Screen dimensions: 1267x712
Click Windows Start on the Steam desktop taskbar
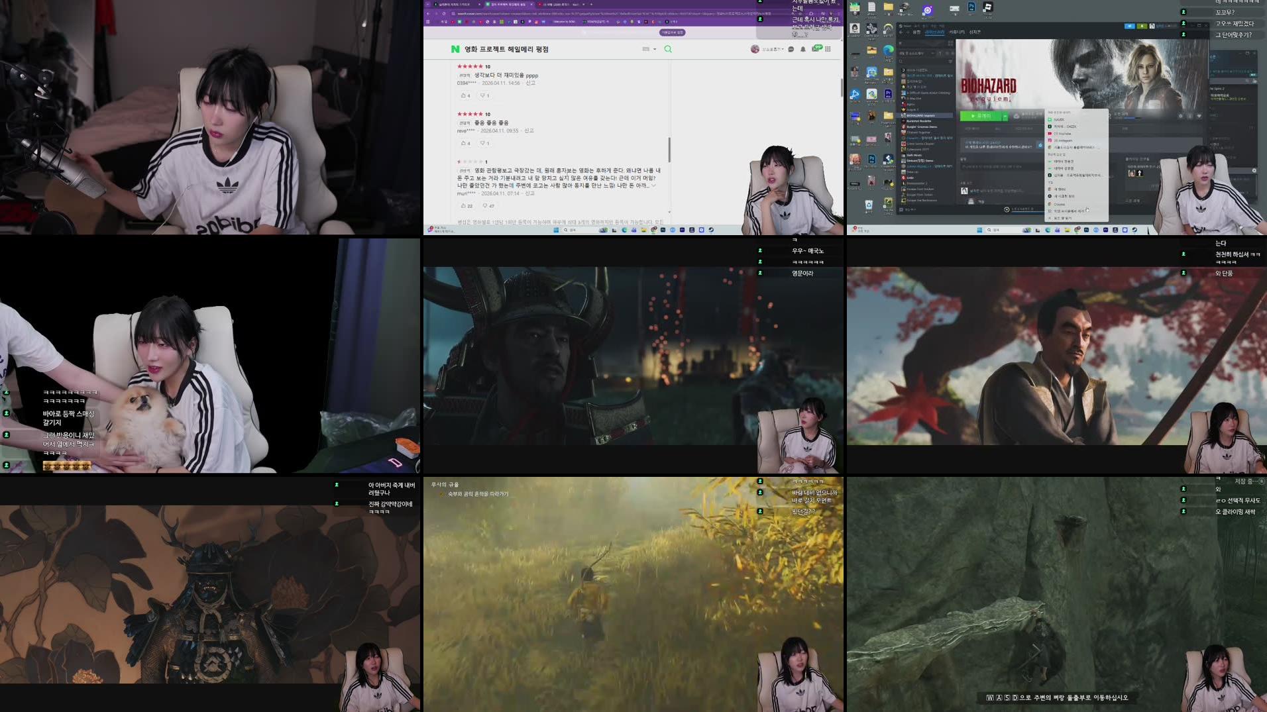[x=979, y=230]
